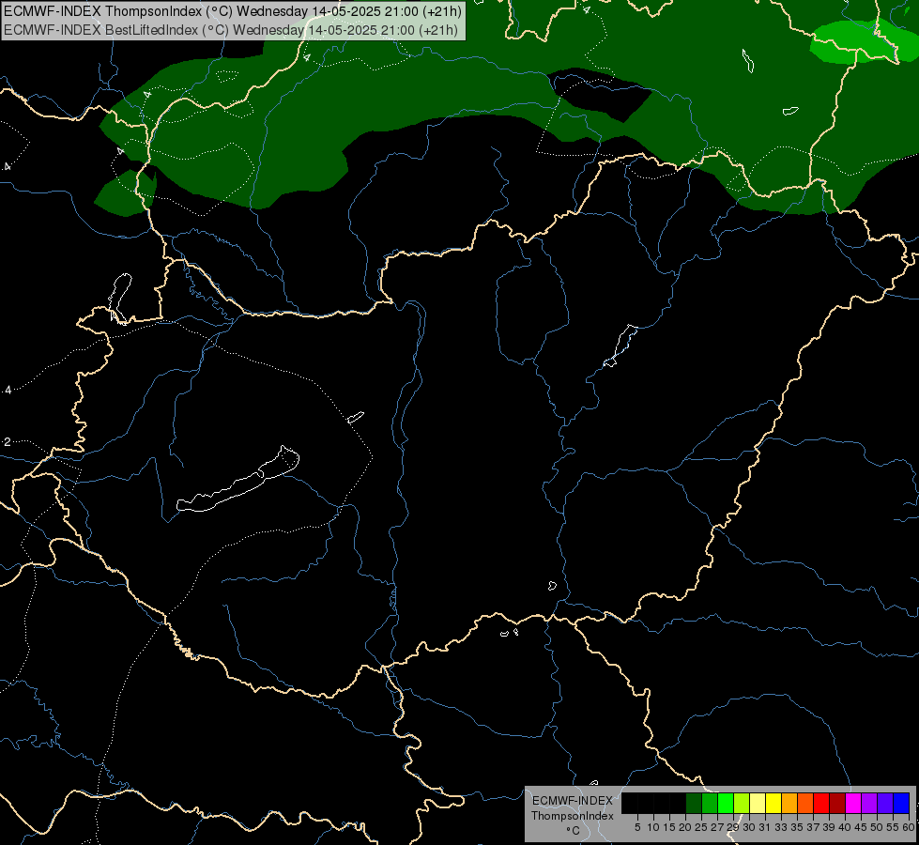Image resolution: width=919 pixels, height=845 pixels.
Task: Click the contour label '2' at the map's left edge
Action: (x=7, y=441)
